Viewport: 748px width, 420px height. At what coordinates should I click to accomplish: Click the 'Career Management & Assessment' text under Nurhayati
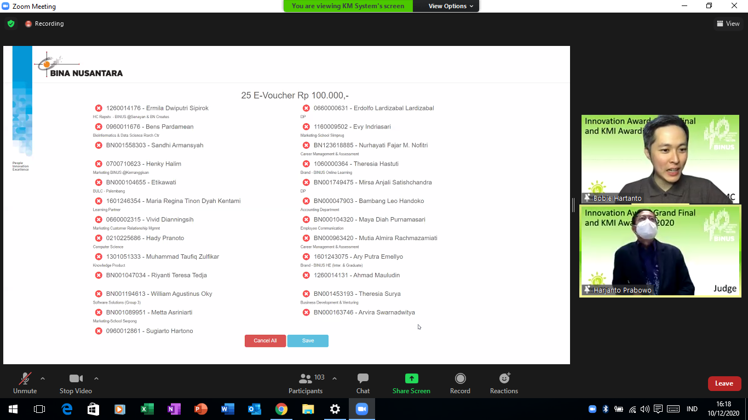[x=330, y=154]
